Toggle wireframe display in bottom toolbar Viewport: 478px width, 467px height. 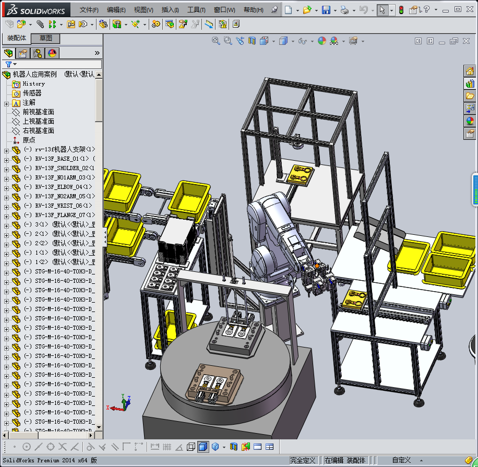pyautogui.click(x=191, y=447)
